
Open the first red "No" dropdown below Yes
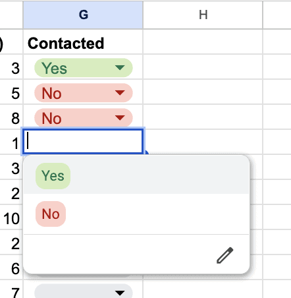tap(84, 93)
